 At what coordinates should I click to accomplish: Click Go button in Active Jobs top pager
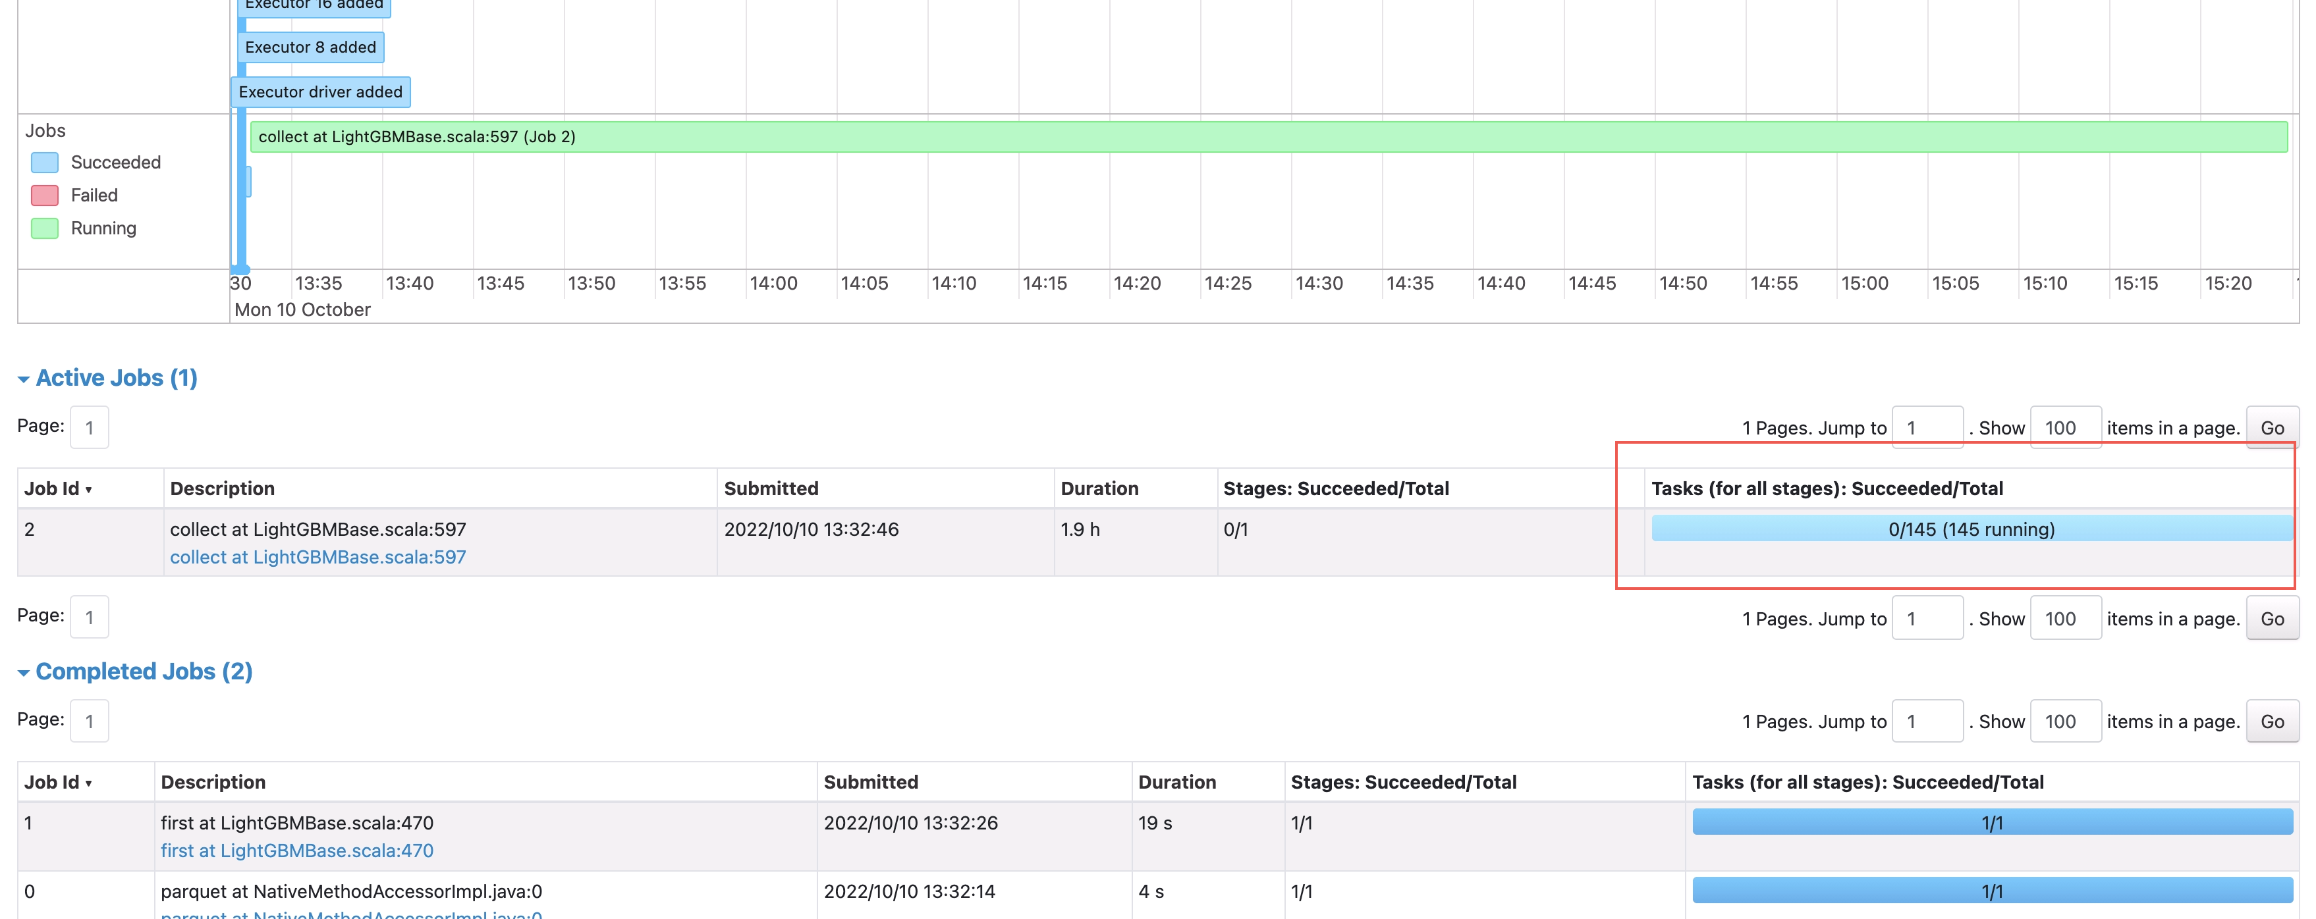(2271, 429)
